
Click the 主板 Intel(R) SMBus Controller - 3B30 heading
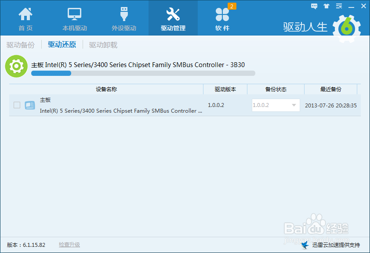pos(138,65)
